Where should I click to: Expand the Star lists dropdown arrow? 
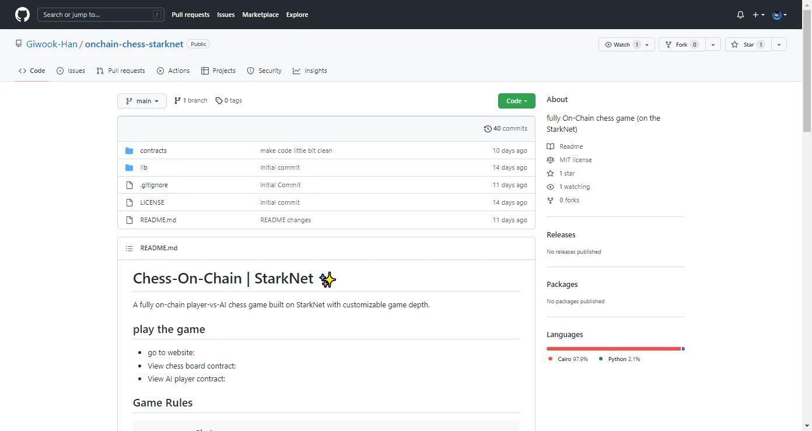779,45
